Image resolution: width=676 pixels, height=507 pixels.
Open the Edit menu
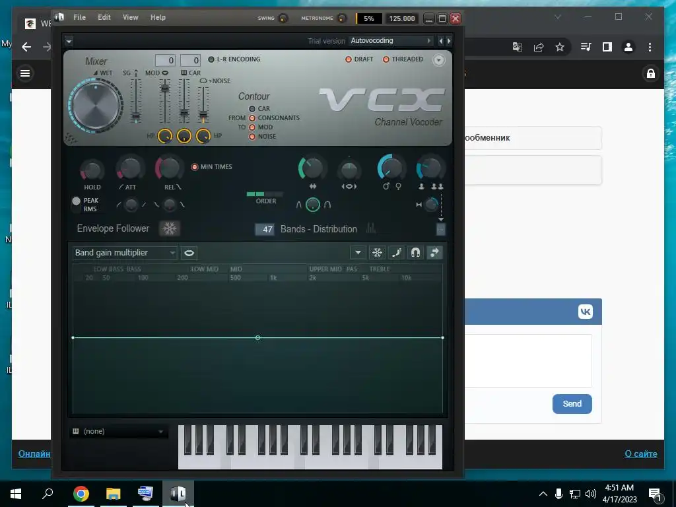(x=104, y=17)
